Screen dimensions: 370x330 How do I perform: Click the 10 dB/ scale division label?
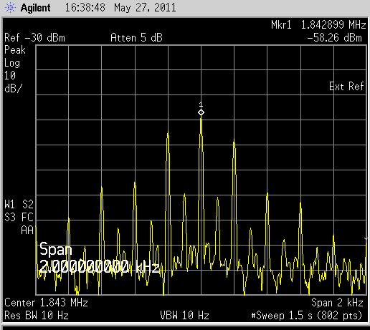[x=13, y=82]
